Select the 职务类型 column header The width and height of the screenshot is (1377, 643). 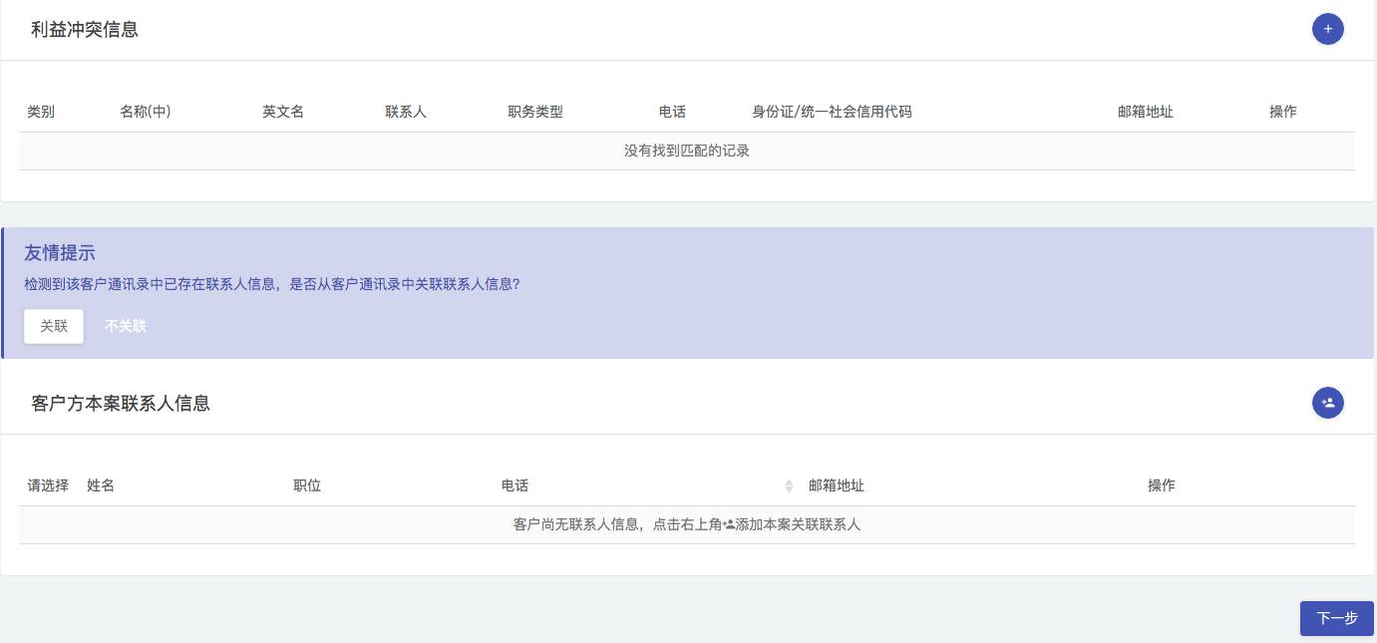pyautogui.click(x=535, y=112)
